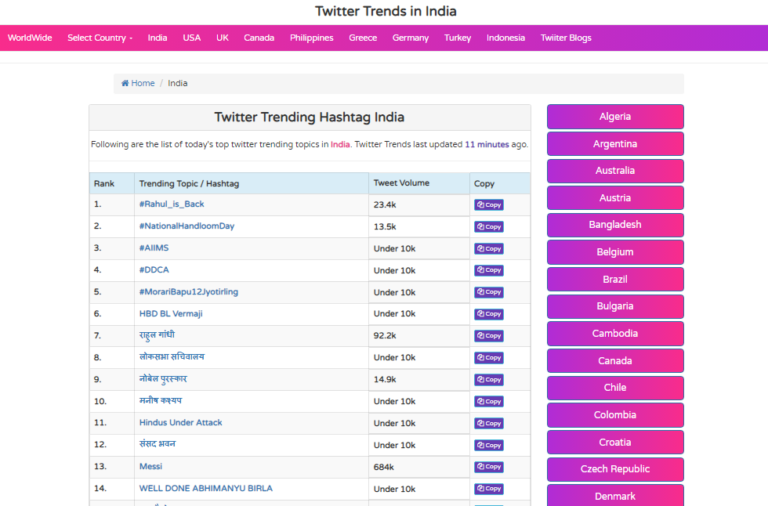Open the राहुल गांधी trend link
Screen dimensions: 768x506
(x=157, y=335)
